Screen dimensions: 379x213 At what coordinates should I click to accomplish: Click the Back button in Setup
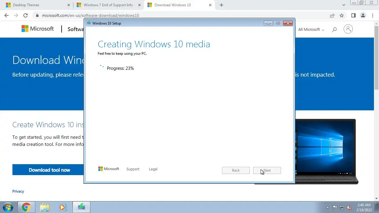236,170
